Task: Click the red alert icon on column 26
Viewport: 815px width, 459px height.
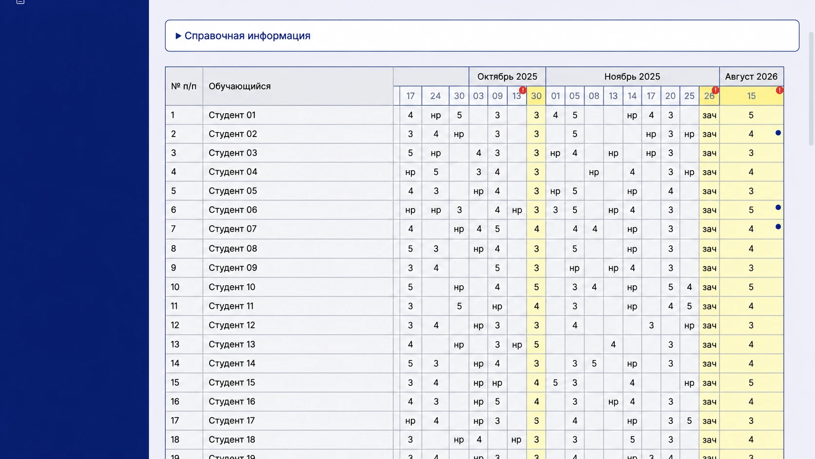Action: (715, 90)
